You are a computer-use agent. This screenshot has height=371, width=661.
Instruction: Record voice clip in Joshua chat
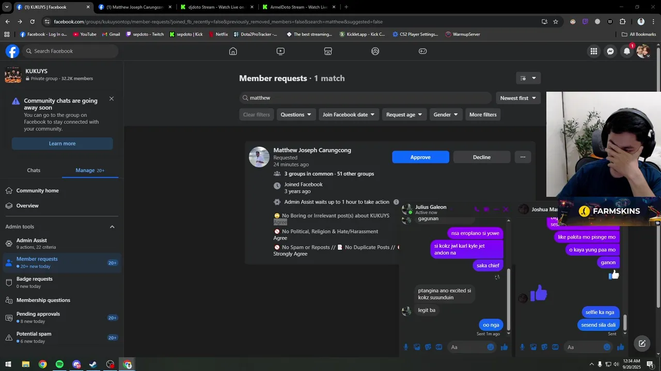[522, 347]
